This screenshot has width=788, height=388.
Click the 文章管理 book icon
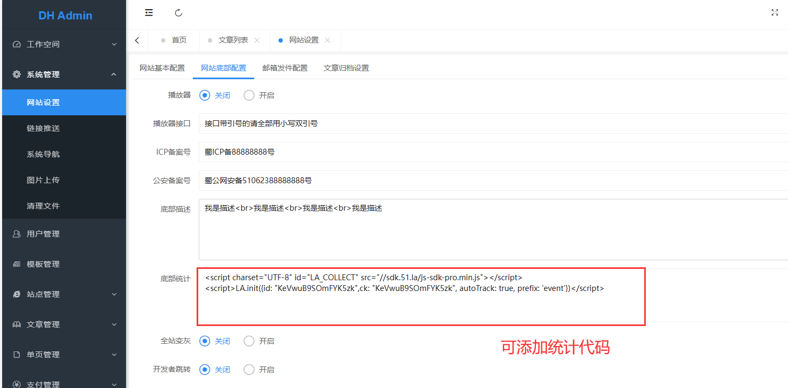point(17,324)
